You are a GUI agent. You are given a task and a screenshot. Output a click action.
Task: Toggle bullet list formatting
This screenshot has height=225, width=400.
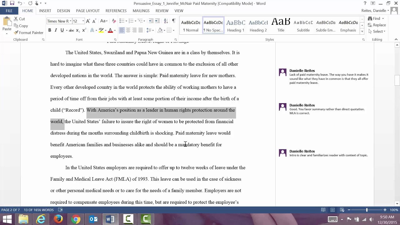(122, 21)
